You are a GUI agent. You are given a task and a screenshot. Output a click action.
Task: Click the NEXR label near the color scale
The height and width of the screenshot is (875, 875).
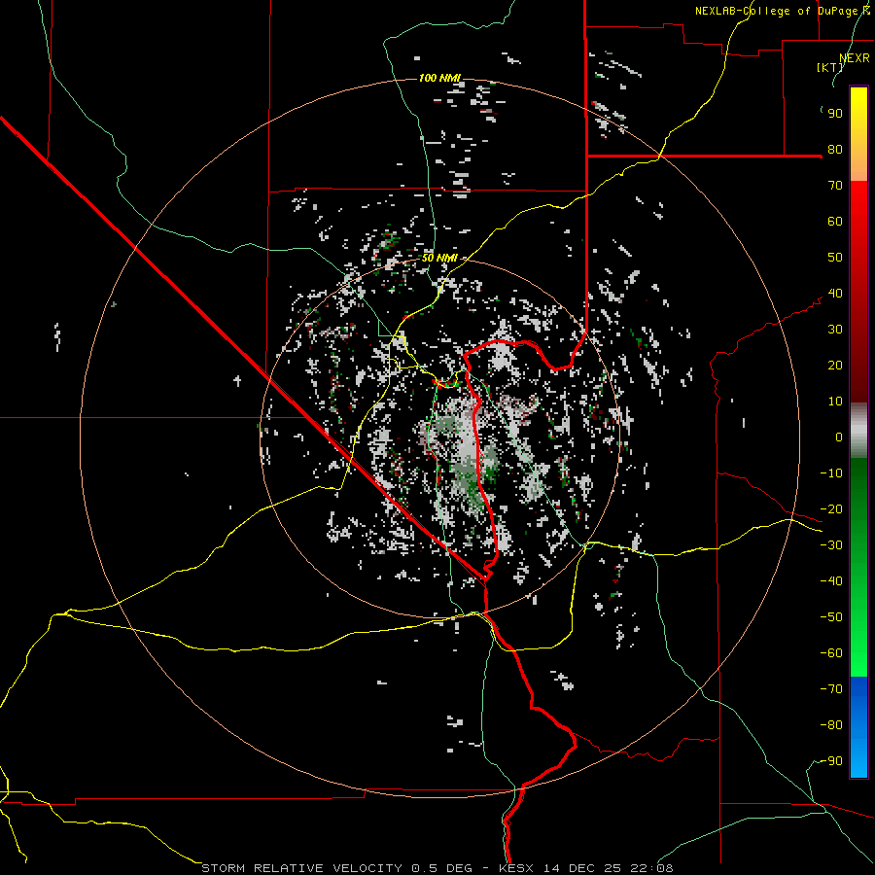click(855, 57)
